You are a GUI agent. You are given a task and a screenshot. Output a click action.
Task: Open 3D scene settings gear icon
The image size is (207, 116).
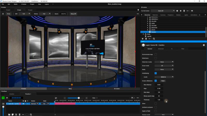pos(177,11)
